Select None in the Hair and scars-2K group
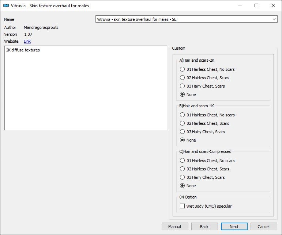The width and height of the screenshot is (282, 235). (x=183, y=95)
